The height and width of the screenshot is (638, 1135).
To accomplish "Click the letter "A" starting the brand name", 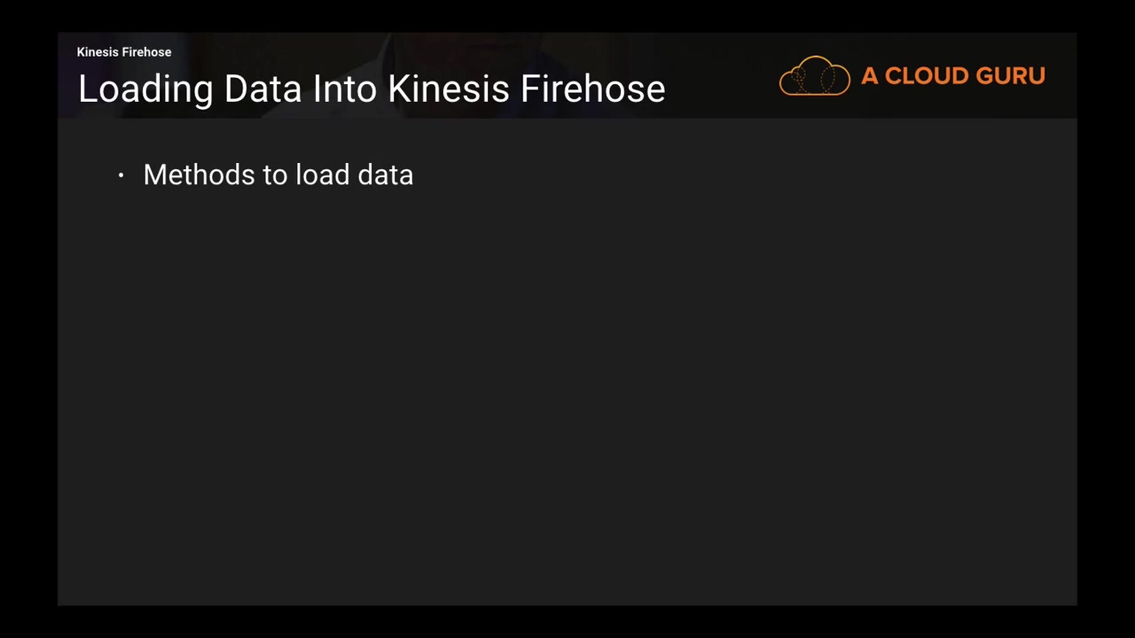I will pos(869,76).
